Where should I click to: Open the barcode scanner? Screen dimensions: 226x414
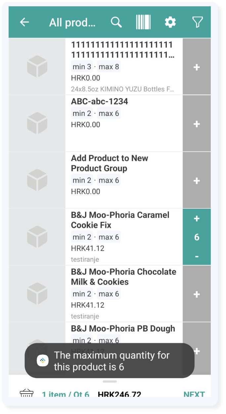[x=143, y=22]
